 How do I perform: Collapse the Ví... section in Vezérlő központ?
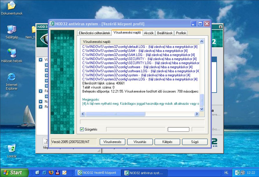tap(41, 60)
